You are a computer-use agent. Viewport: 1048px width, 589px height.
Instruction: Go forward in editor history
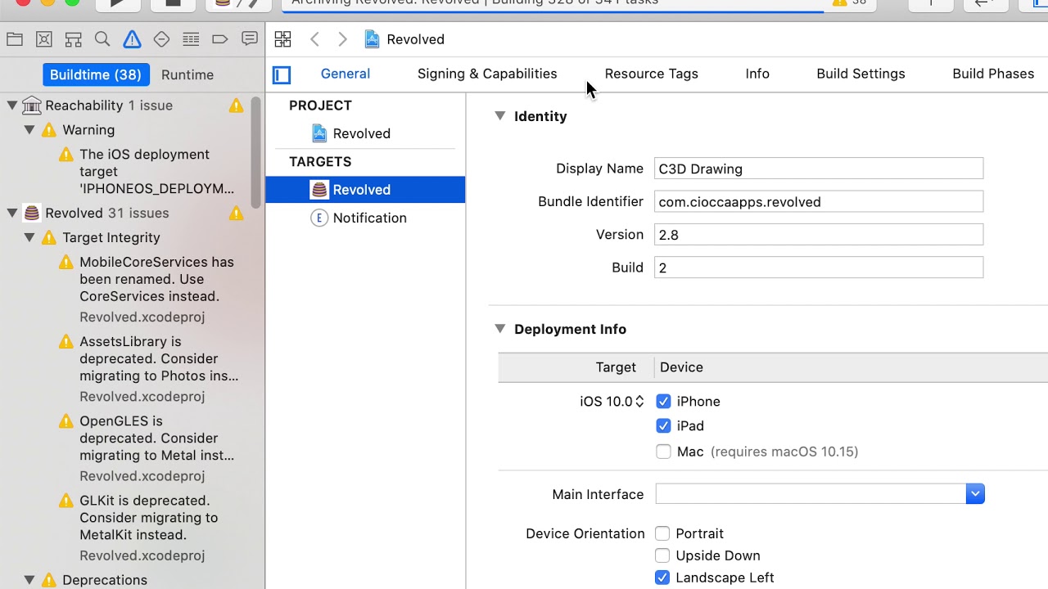pyautogui.click(x=343, y=39)
